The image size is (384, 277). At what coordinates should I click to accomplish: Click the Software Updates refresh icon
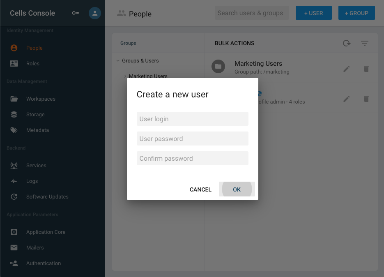[x=14, y=197]
